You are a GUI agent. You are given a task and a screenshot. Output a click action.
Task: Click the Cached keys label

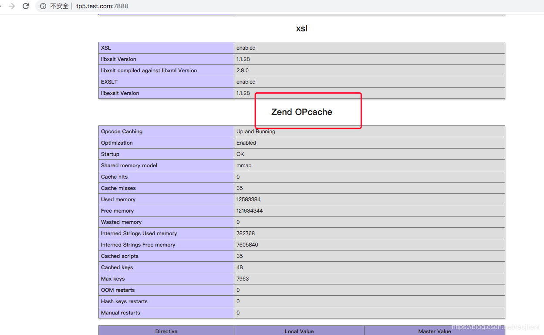click(117, 267)
